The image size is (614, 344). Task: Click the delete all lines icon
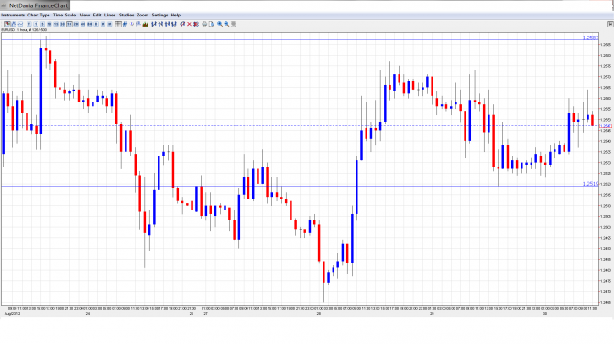pyautogui.click(x=196, y=24)
